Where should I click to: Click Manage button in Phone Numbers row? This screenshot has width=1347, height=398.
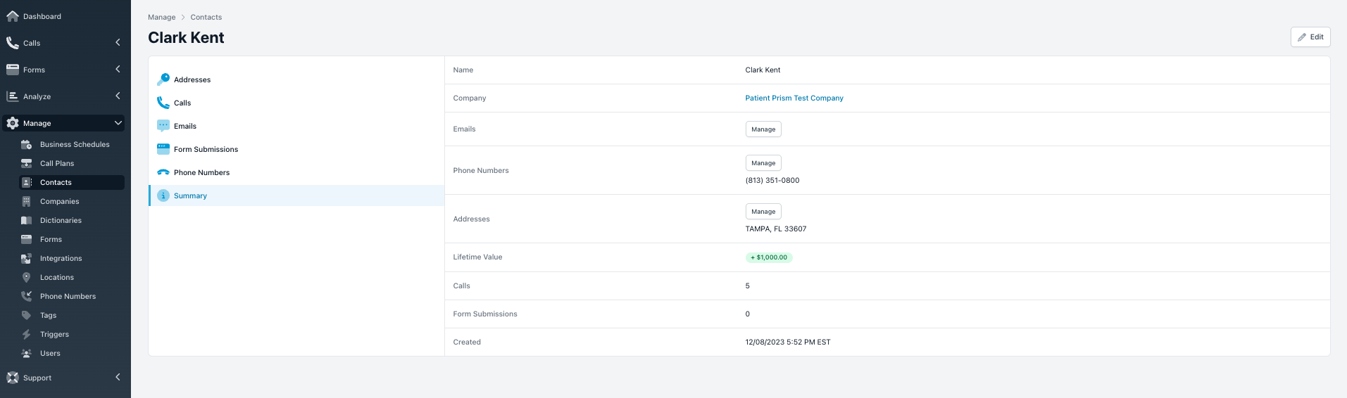763,163
